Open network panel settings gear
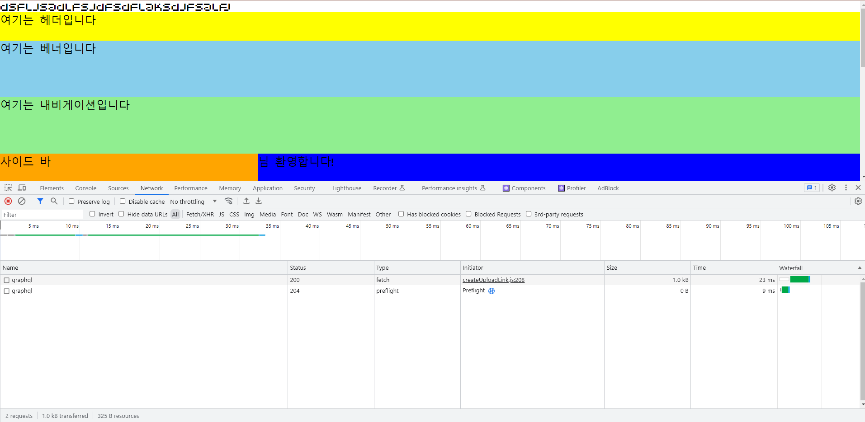This screenshot has height=422, width=865. tap(858, 201)
